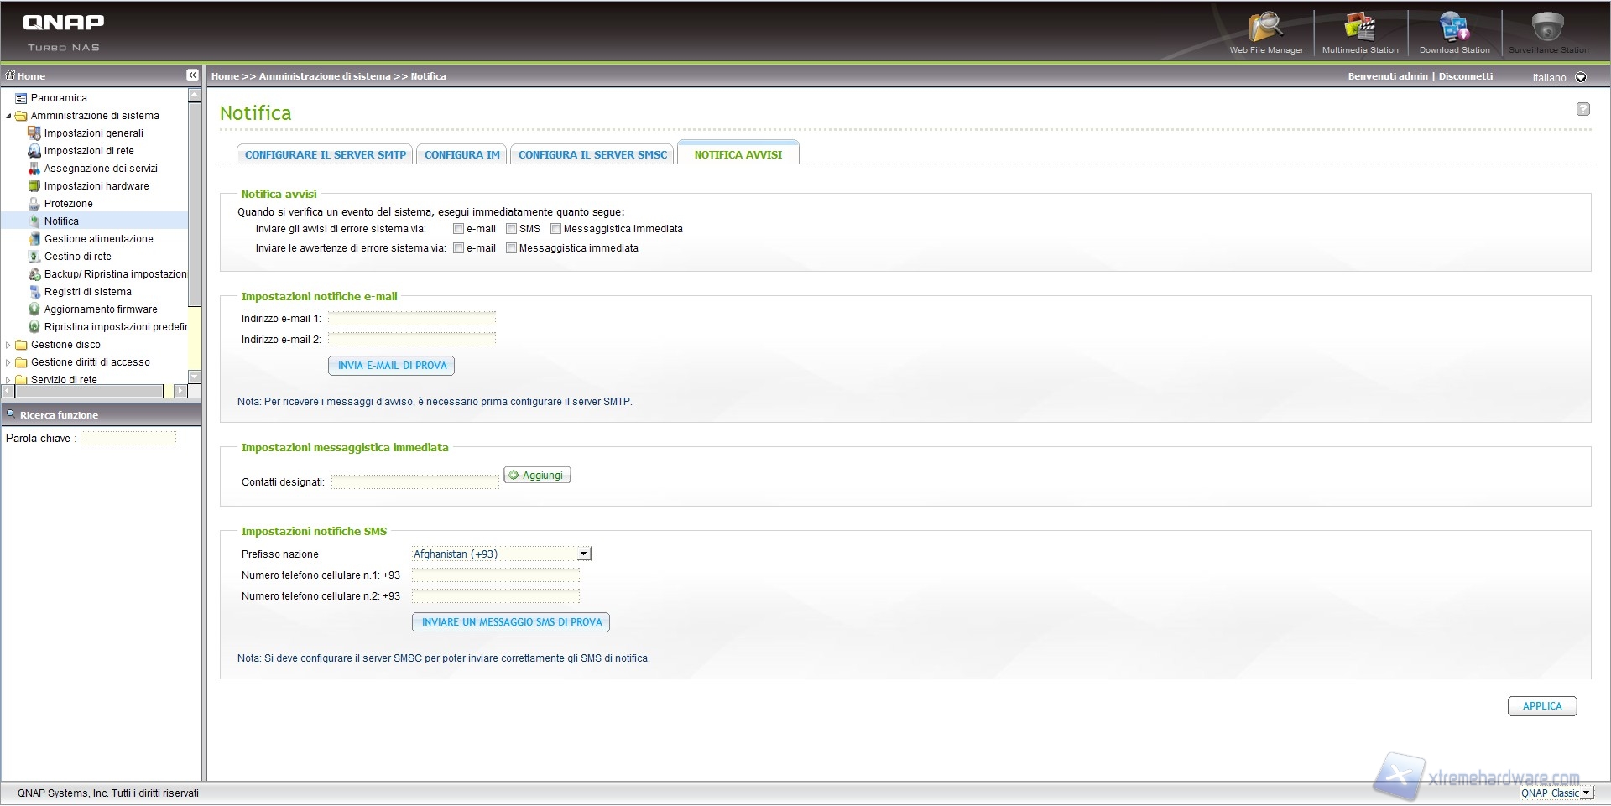The height and width of the screenshot is (806, 1611).
Task: Collapse the left navigation panel arrow
Action: (192, 75)
